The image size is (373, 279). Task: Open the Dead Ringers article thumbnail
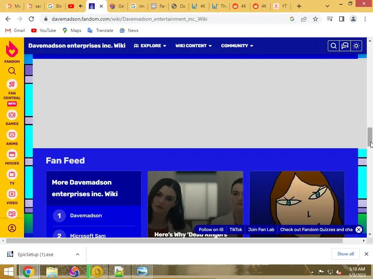tap(195, 204)
